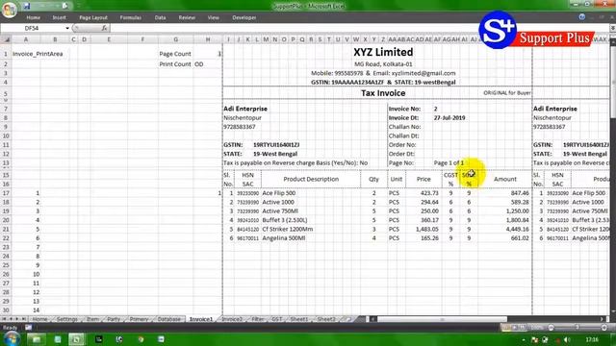Switch to Page Break Preview button
This screenshot has height=346, width=616.
coord(523,327)
